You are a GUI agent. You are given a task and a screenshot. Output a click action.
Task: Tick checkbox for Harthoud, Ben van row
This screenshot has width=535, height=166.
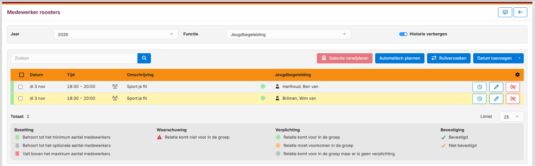tap(21, 87)
